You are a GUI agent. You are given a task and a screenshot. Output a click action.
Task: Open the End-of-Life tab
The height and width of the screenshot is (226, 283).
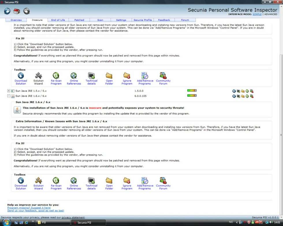[x=58, y=20]
